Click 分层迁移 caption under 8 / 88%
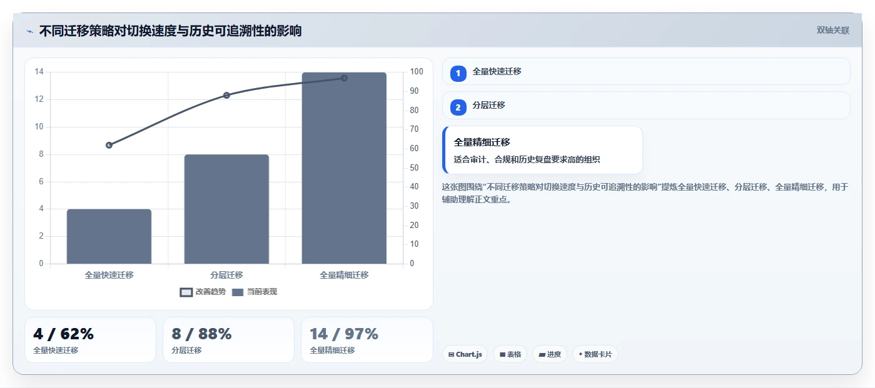The image size is (875, 388). [x=186, y=351]
